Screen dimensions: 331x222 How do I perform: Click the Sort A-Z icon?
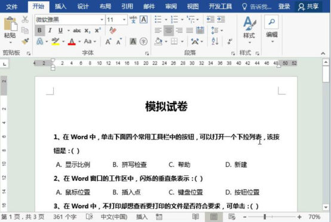click(215, 41)
